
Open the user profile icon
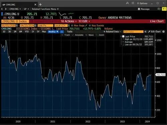(128, 3)
